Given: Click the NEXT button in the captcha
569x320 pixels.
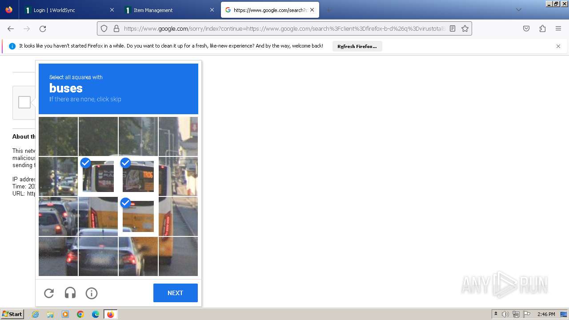Looking at the screenshot, I should tap(176, 293).
